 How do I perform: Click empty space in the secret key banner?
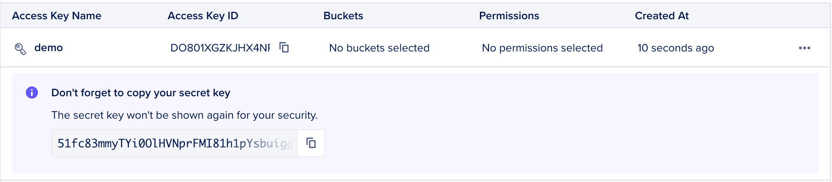562,133
